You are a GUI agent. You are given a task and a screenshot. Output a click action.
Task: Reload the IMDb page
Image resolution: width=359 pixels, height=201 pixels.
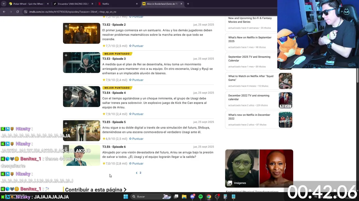tap(17, 12)
